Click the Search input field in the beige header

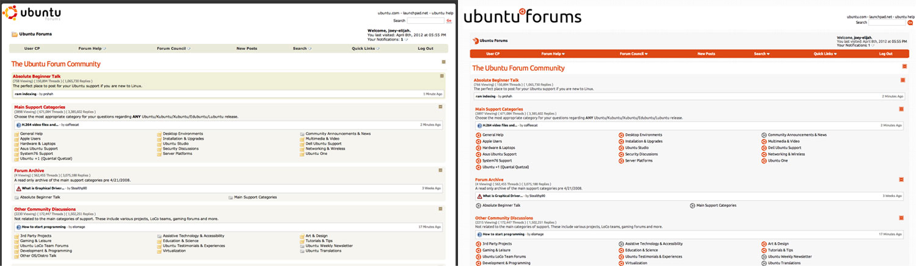tap(425, 20)
